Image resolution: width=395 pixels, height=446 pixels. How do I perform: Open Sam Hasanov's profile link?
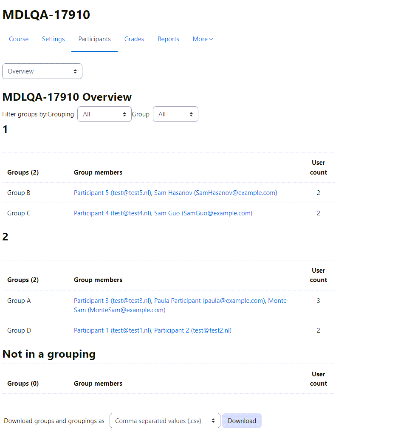point(216,193)
